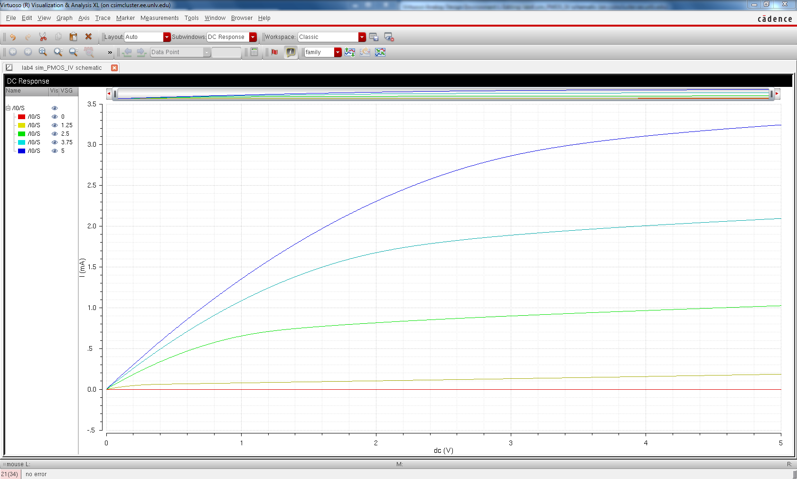Image resolution: width=797 pixels, height=479 pixels.
Task: Click the split strips plot icon
Action: [350, 52]
